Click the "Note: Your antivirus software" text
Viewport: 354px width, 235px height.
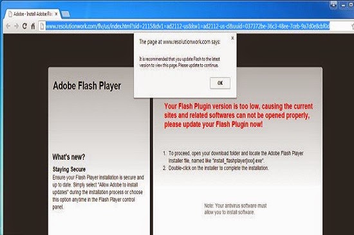point(236,209)
